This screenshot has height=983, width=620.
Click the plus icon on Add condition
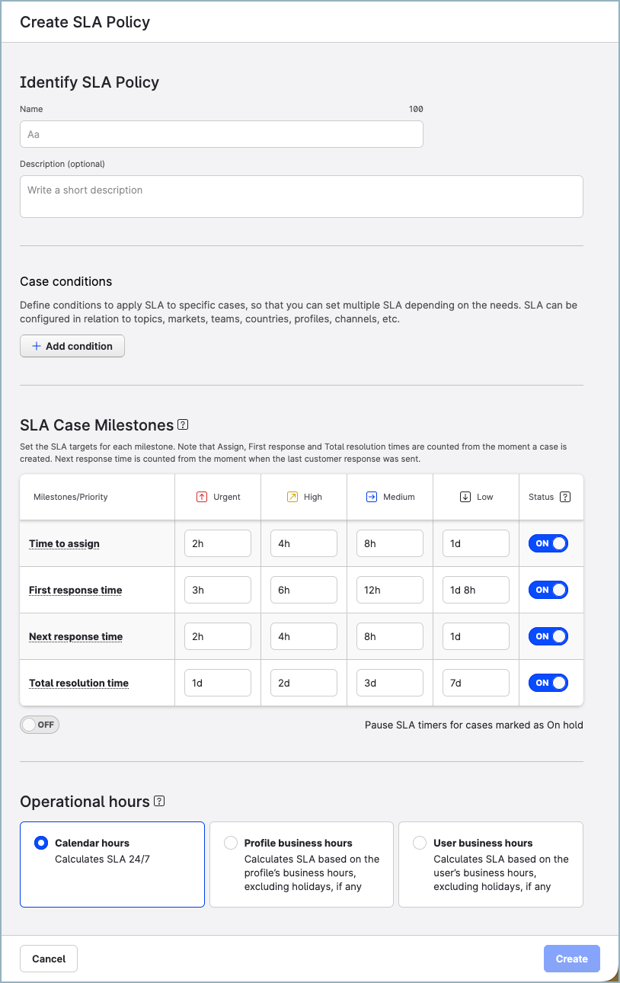click(37, 345)
